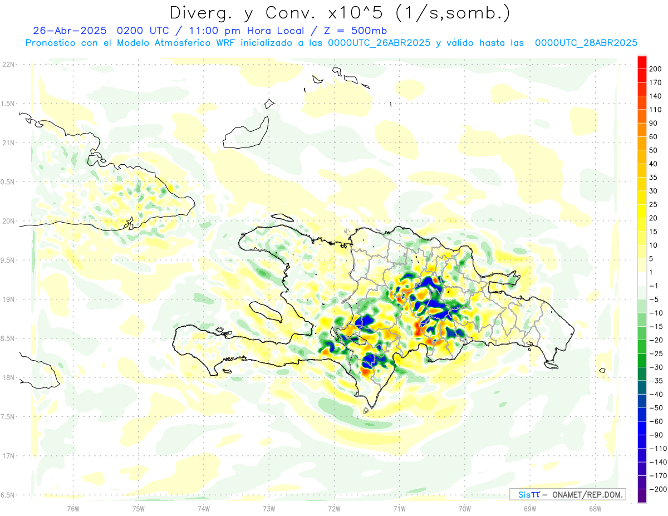668x516 pixels.
Task: Click the colorbar label '40'
Action: (654, 164)
